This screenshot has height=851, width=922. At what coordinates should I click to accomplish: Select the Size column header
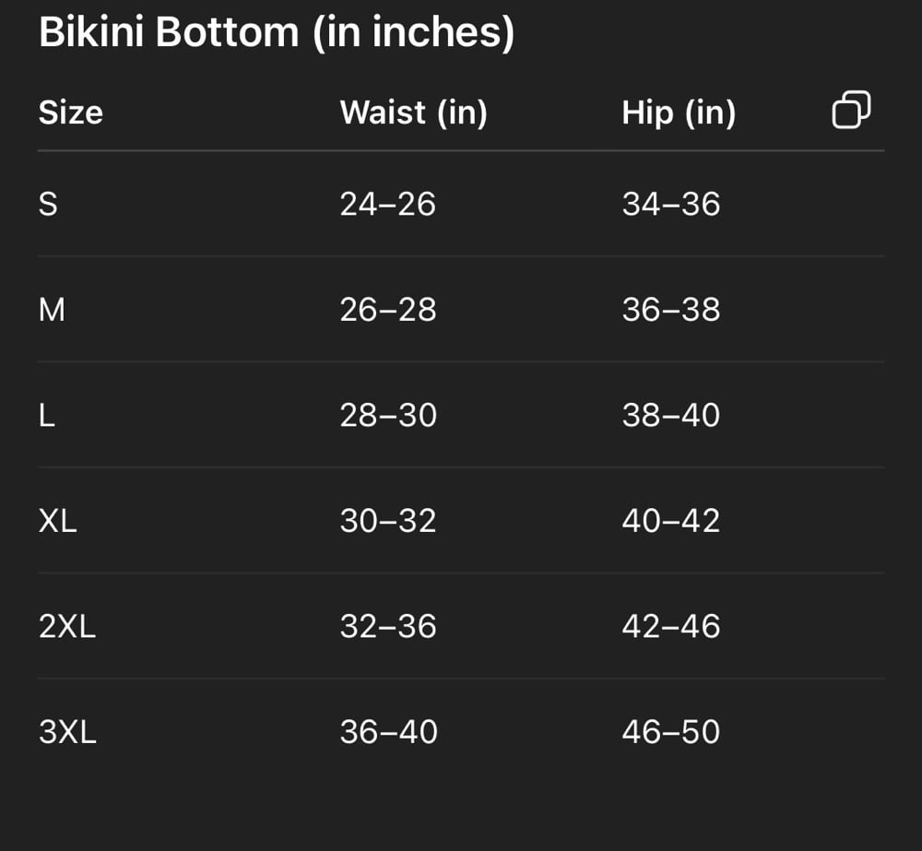[x=70, y=112]
